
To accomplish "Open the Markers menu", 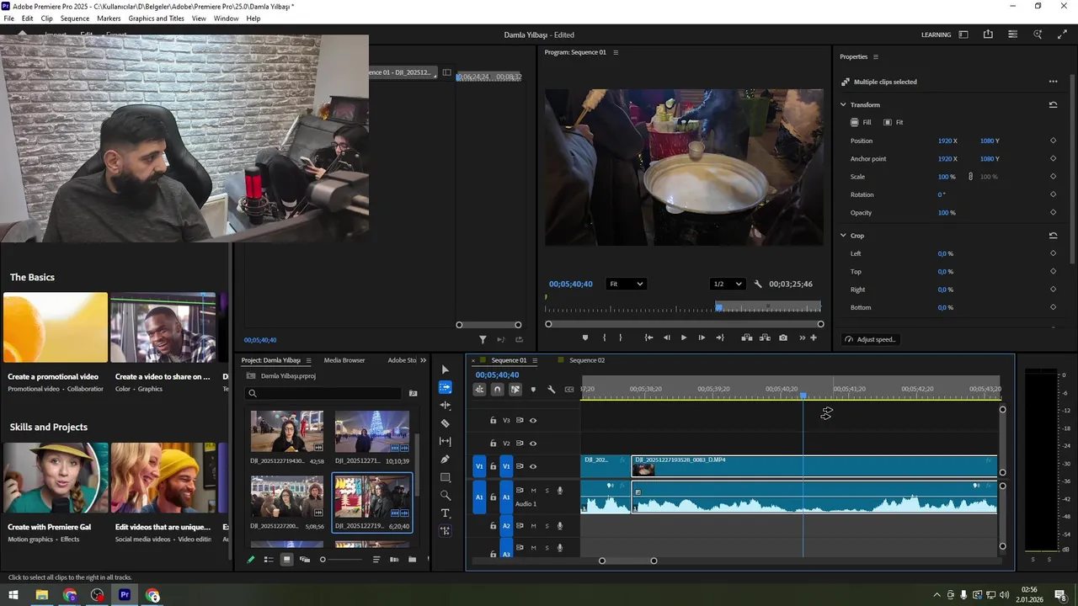I will coord(109,19).
